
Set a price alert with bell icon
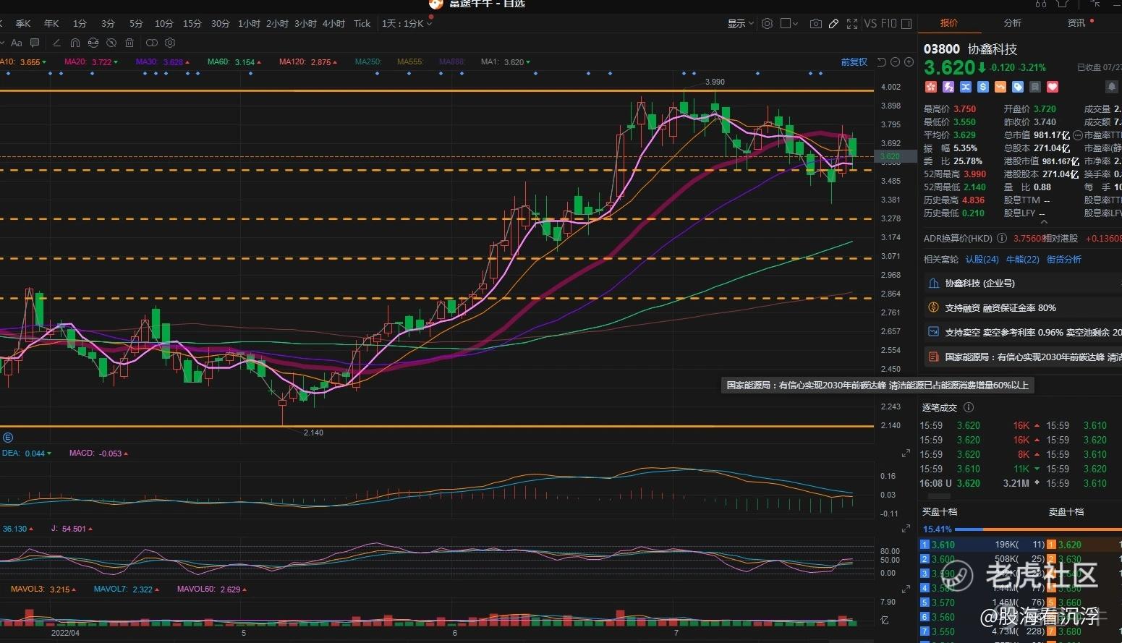[1112, 87]
